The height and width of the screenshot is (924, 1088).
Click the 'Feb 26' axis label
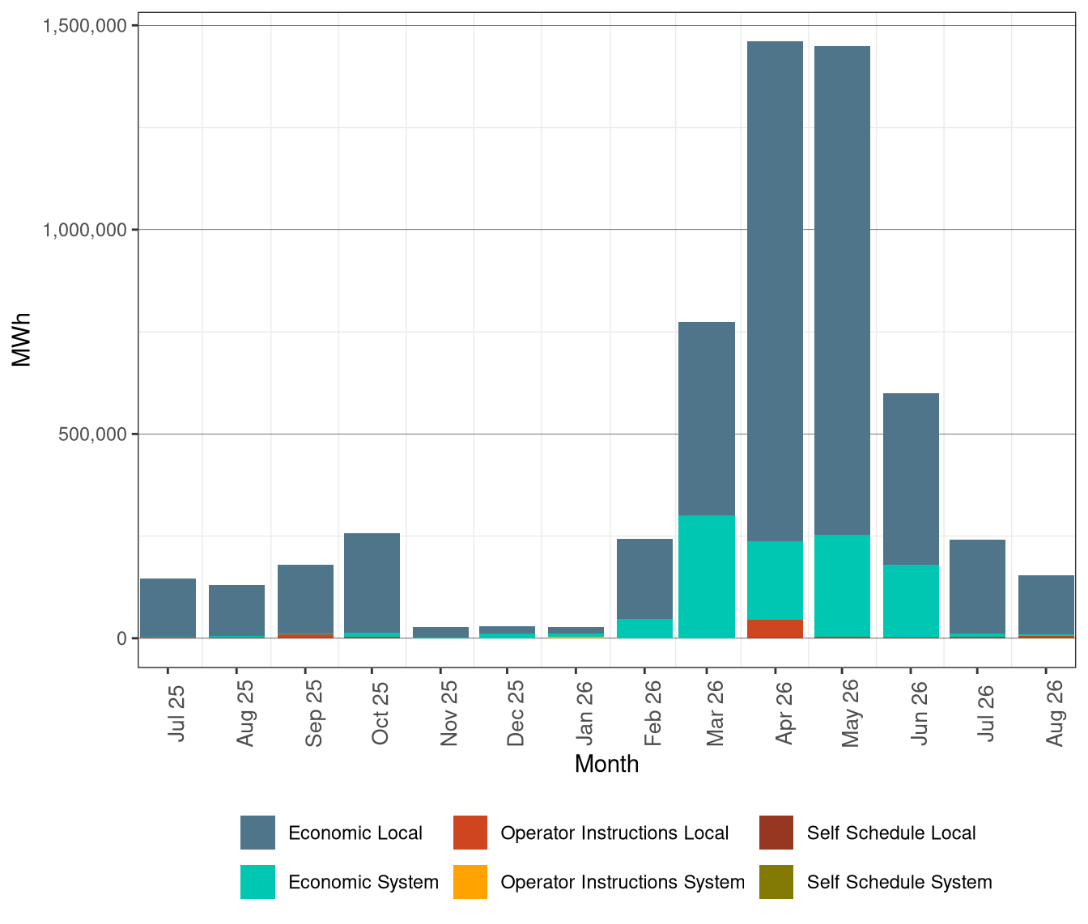coord(652,713)
